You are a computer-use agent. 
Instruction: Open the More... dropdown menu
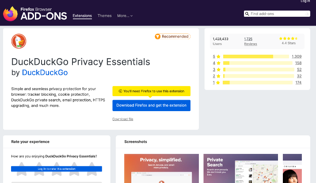tap(125, 16)
